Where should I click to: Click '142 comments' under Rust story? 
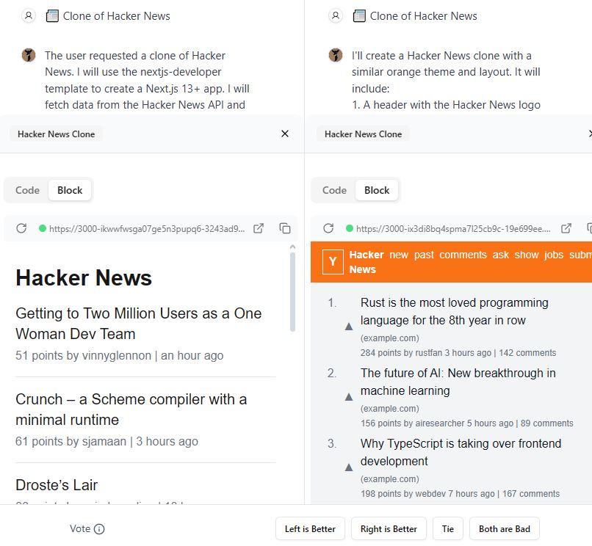527,353
